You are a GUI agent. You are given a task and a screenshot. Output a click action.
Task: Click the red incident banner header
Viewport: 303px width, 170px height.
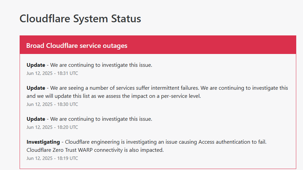(158, 45)
